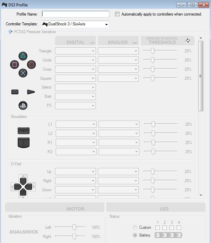This screenshot has height=243, width=211.
Task: Select the Custom LED radio button
Action: coord(135,227)
